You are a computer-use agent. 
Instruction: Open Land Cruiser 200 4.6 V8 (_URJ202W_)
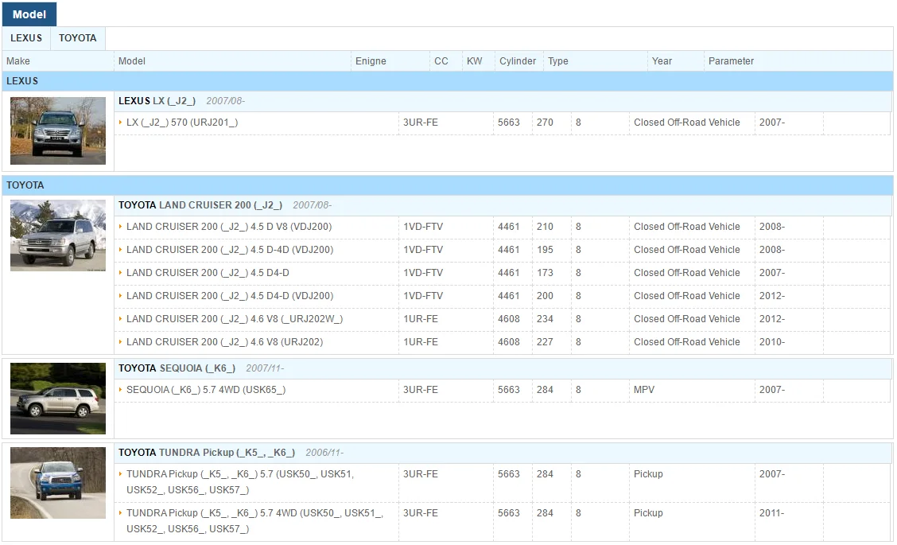click(x=235, y=319)
